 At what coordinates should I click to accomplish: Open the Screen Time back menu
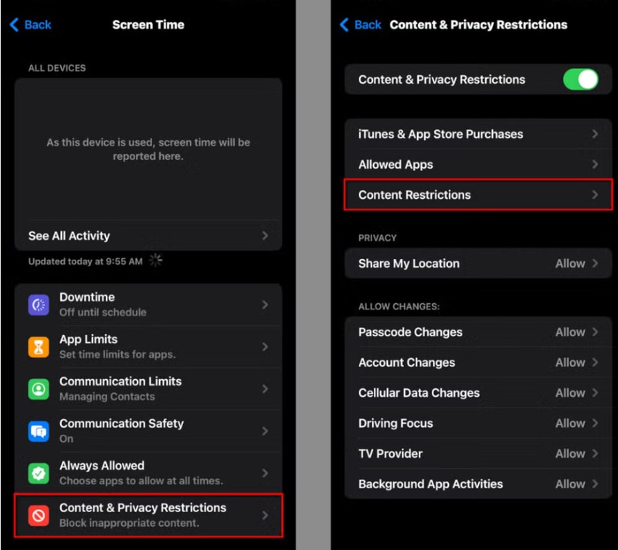pos(29,24)
